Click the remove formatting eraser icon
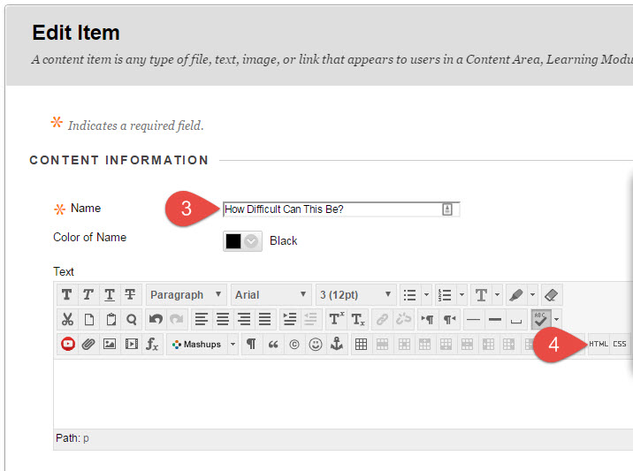This screenshot has height=471, width=633. click(552, 294)
